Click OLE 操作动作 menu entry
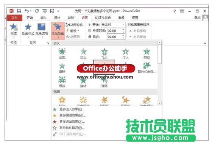Image resolution: width=212 pixels, height=144 pixels. tap(70, 134)
